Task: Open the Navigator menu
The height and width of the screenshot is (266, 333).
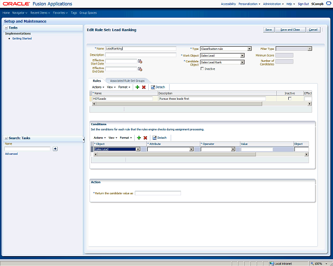Action: point(20,12)
